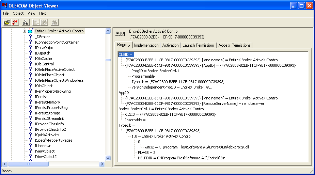The width and height of the screenshot is (315, 175).
Task: Select the IViewObject interface
Action: coord(45,151)
